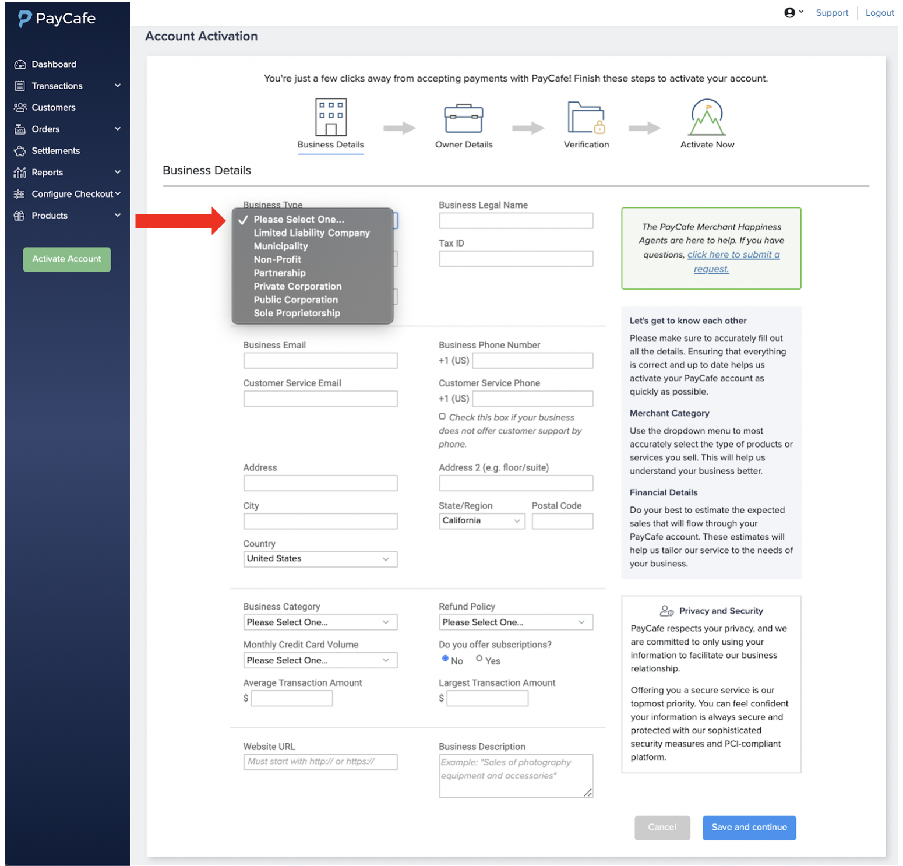Click the Business Phone Number field

coord(533,361)
